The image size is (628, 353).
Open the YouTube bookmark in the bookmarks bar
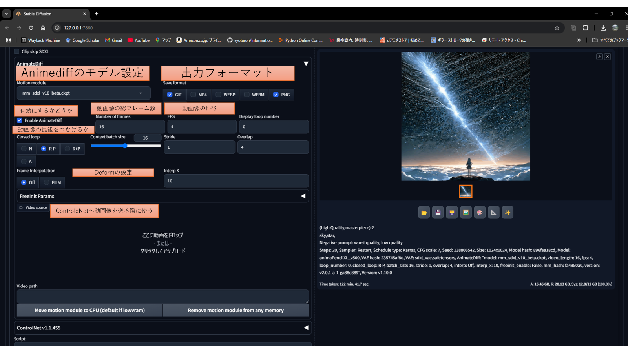click(x=138, y=40)
